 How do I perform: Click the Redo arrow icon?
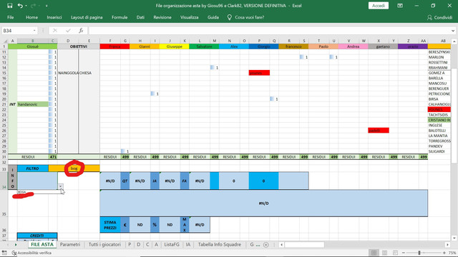click(33, 6)
